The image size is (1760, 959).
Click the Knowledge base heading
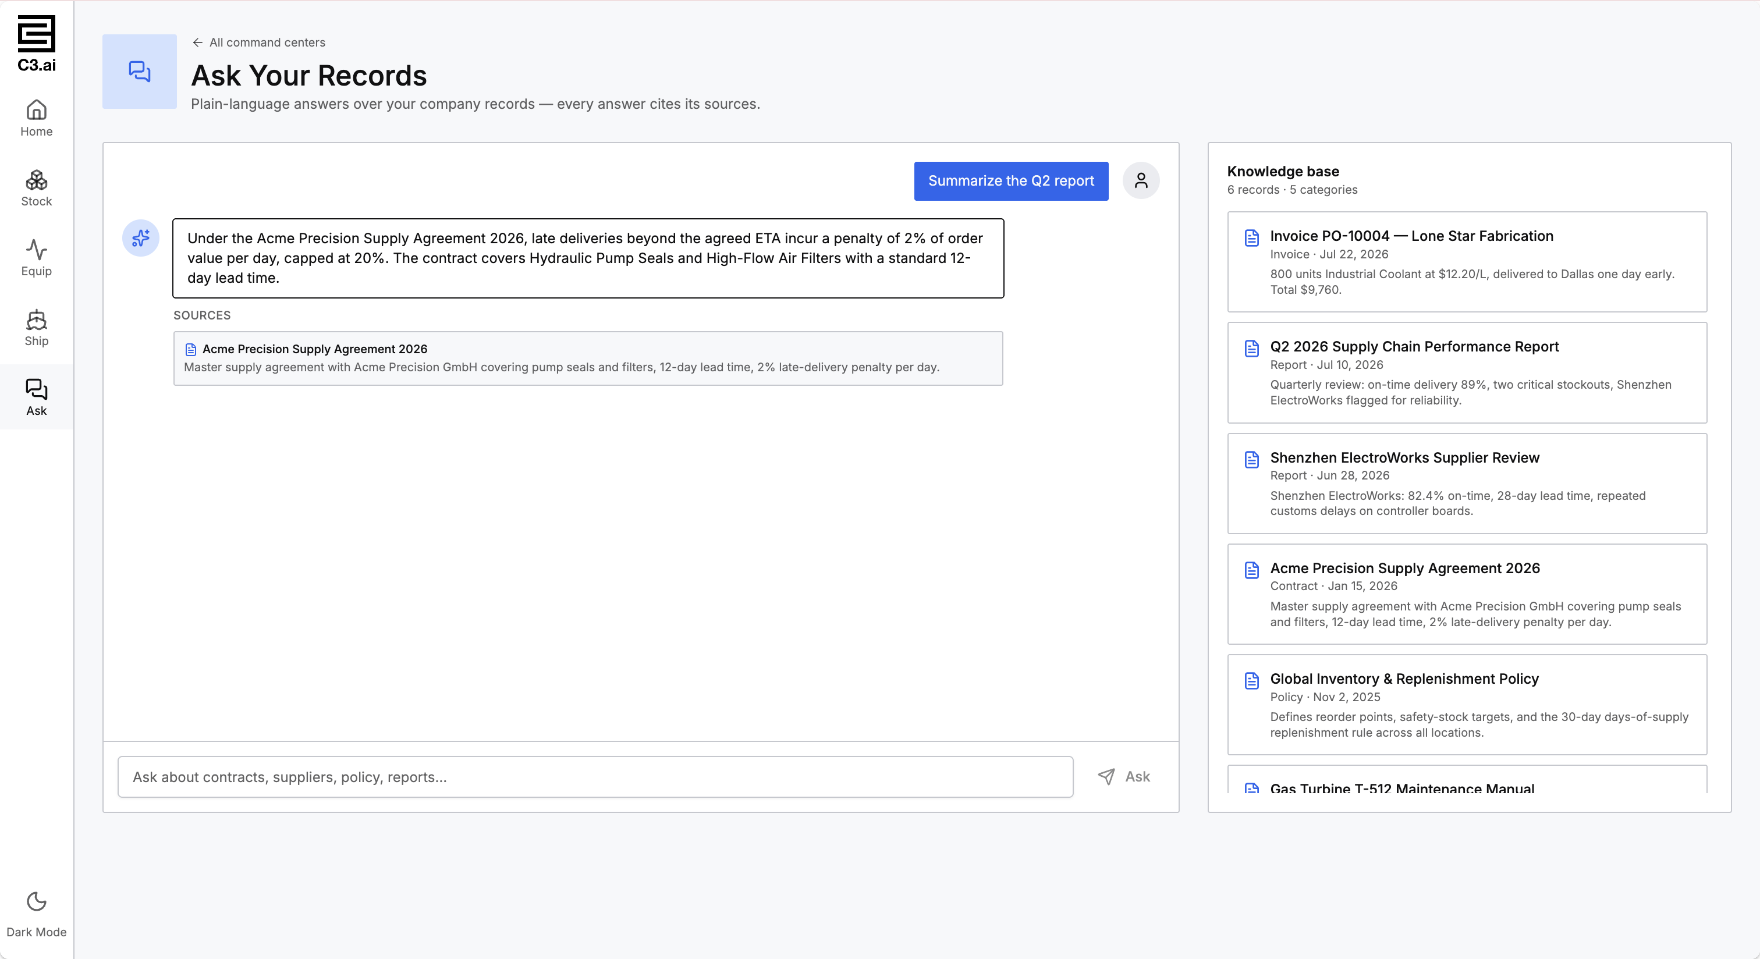[x=1282, y=172]
